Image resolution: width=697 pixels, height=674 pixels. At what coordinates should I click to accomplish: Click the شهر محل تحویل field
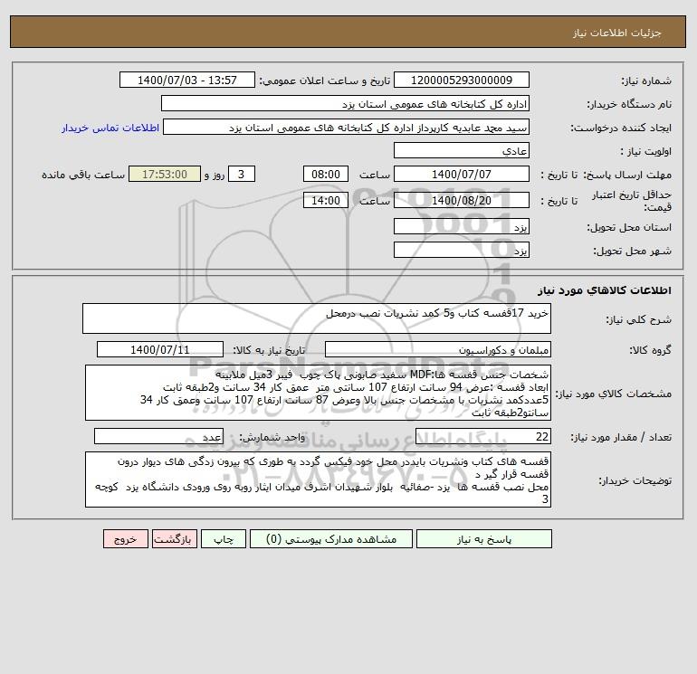point(462,250)
